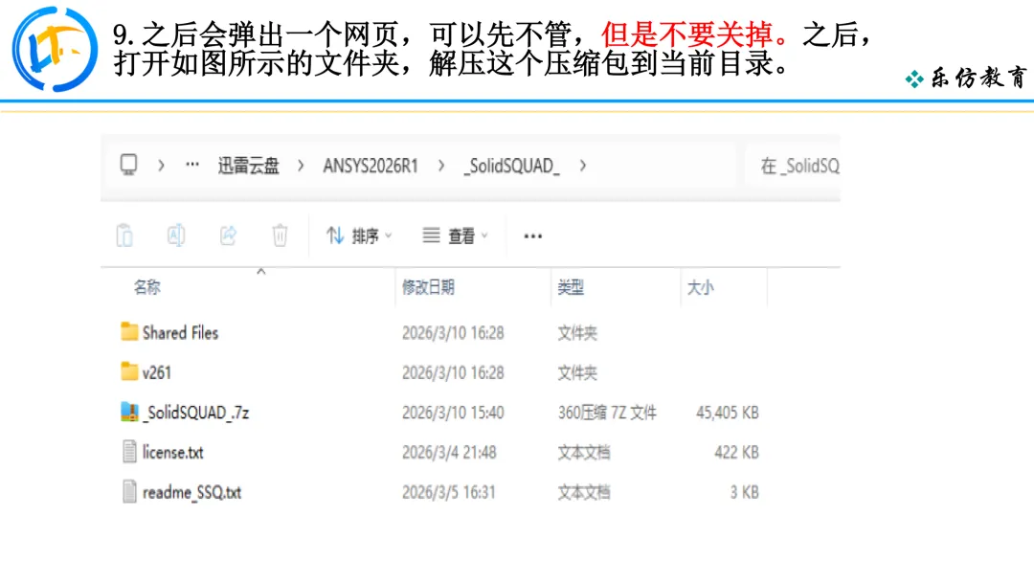Select the Shared Files folder name

tap(180, 333)
